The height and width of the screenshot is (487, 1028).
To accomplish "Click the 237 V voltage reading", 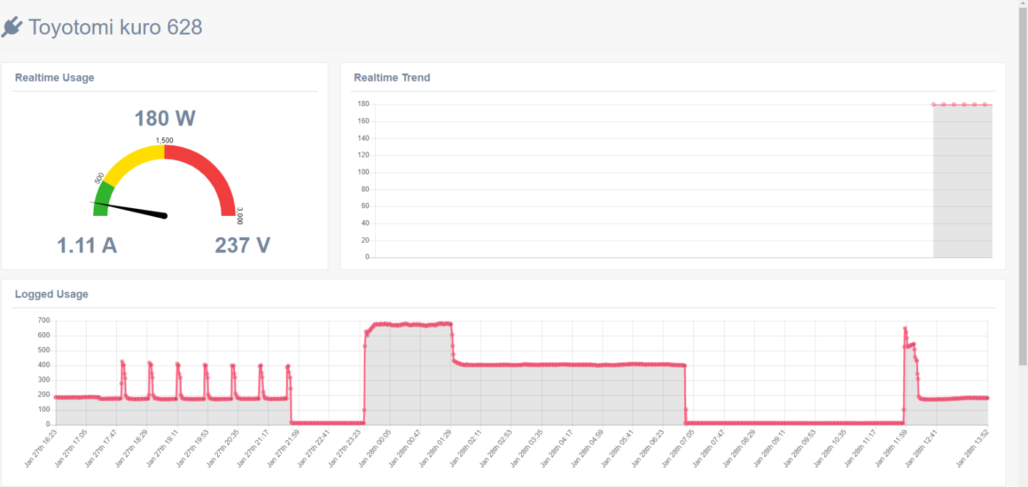I will pos(242,245).
